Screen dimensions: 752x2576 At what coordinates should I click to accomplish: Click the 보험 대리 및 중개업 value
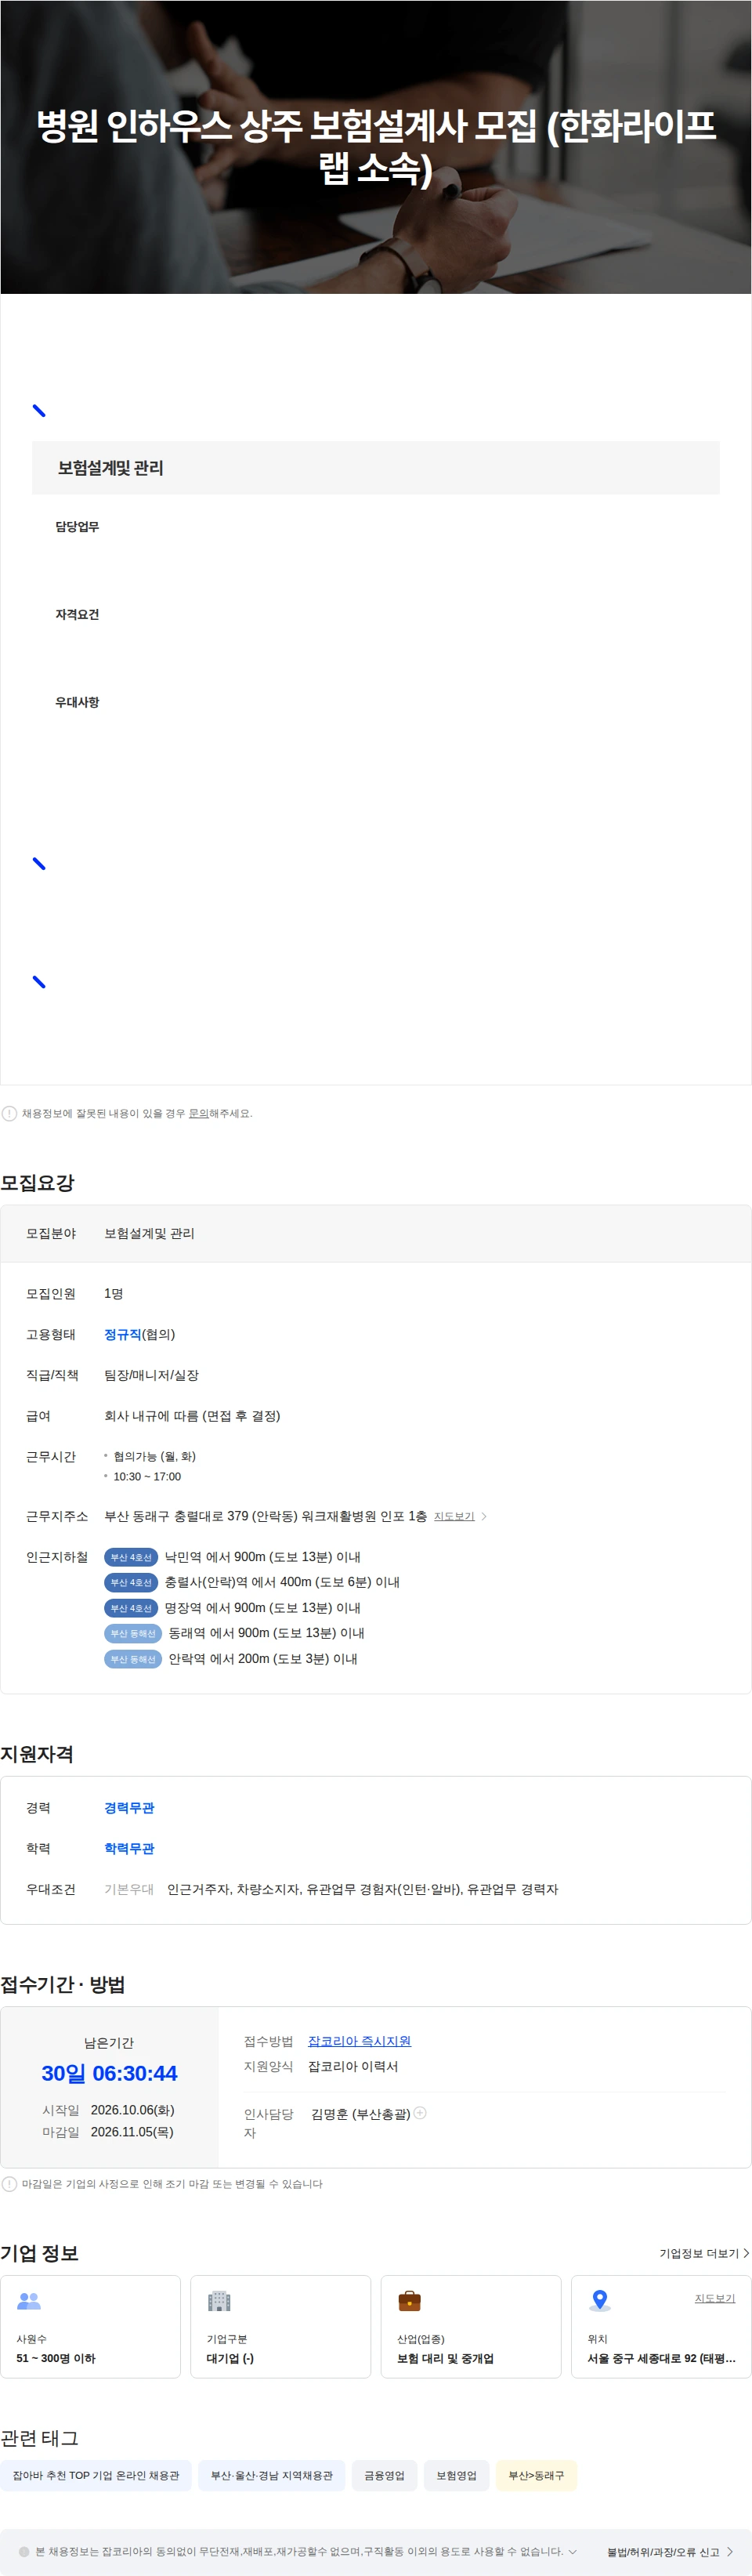[445, 2358]
